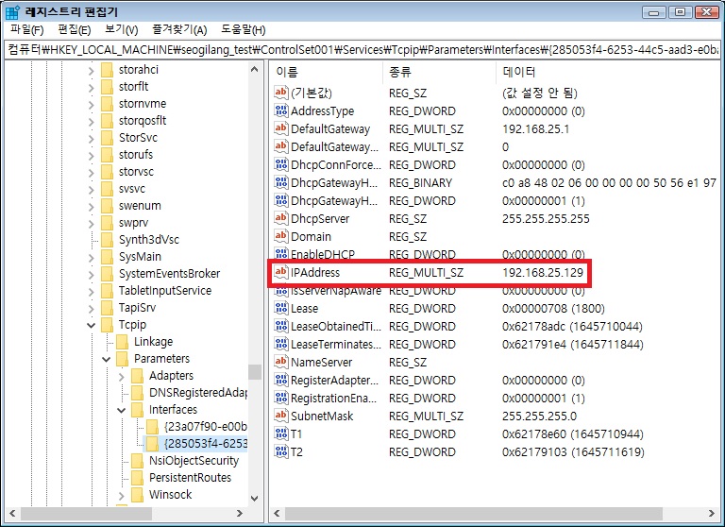Select the DNSRegisteredAdapters tree key
725x527 pixels.
point(198,393)
